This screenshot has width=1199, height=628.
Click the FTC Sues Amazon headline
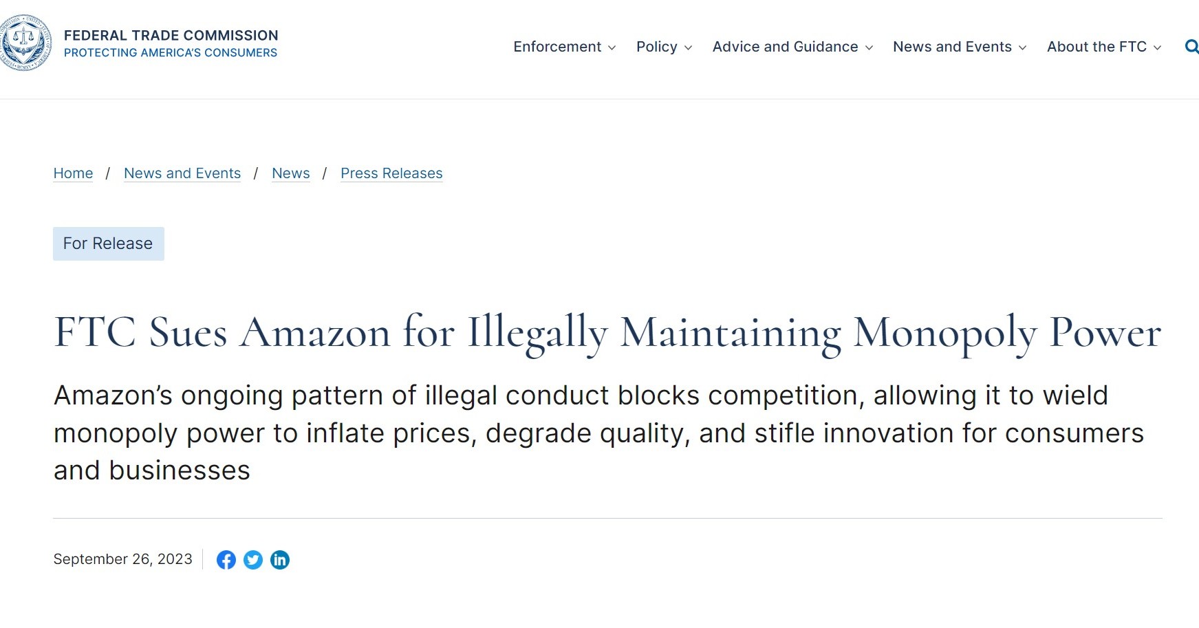[x=607, y=333]
